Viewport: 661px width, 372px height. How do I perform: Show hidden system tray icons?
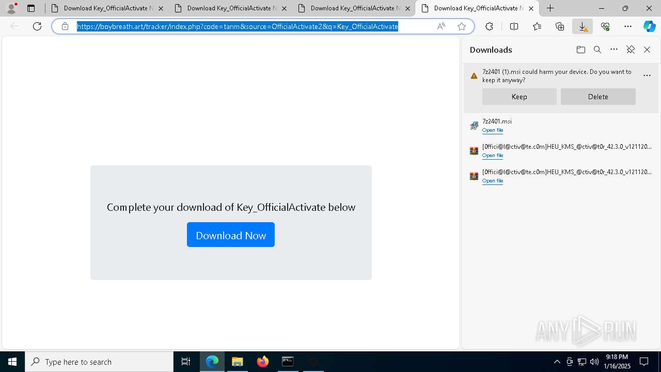[x=557, y=362]
